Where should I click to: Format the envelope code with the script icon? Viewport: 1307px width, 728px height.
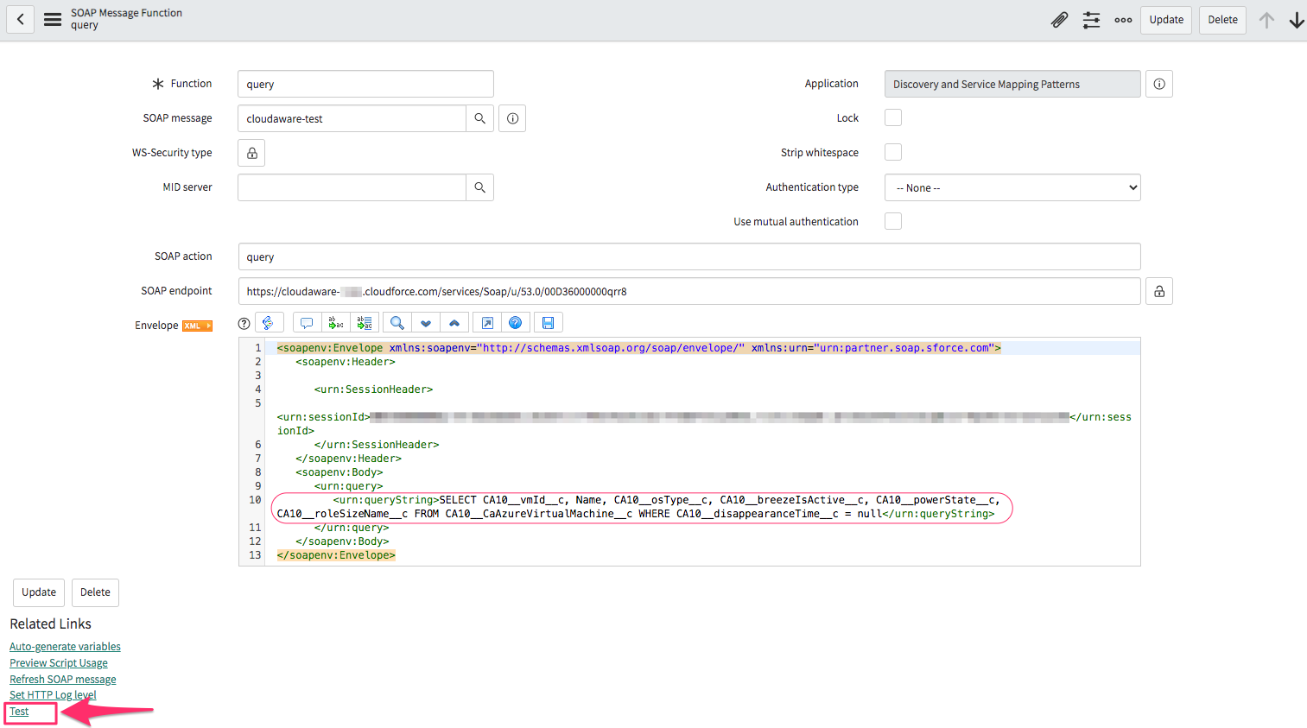270,321
